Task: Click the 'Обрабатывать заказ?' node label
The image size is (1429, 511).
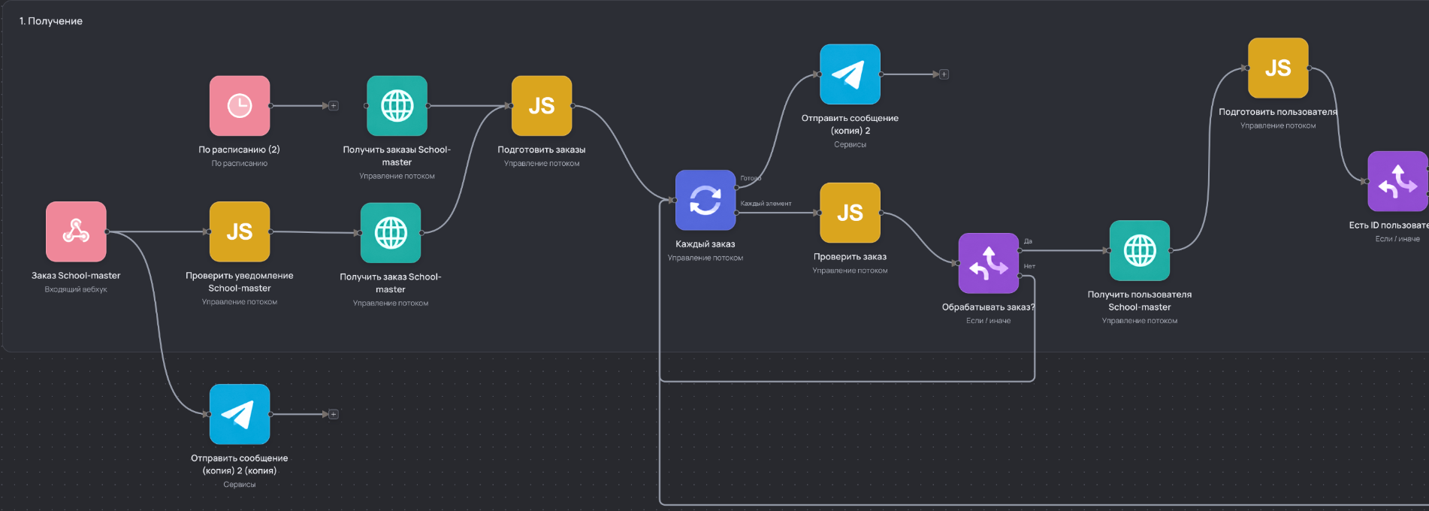Action: pos(989,307)
